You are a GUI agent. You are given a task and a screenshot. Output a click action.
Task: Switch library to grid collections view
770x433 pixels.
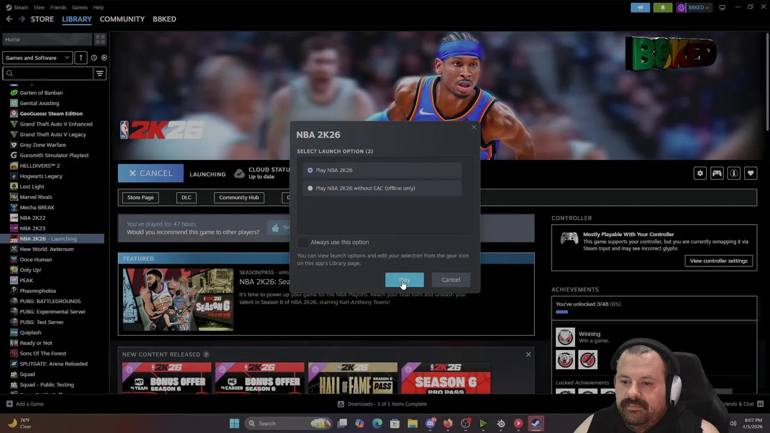click(x=100, y=39)
